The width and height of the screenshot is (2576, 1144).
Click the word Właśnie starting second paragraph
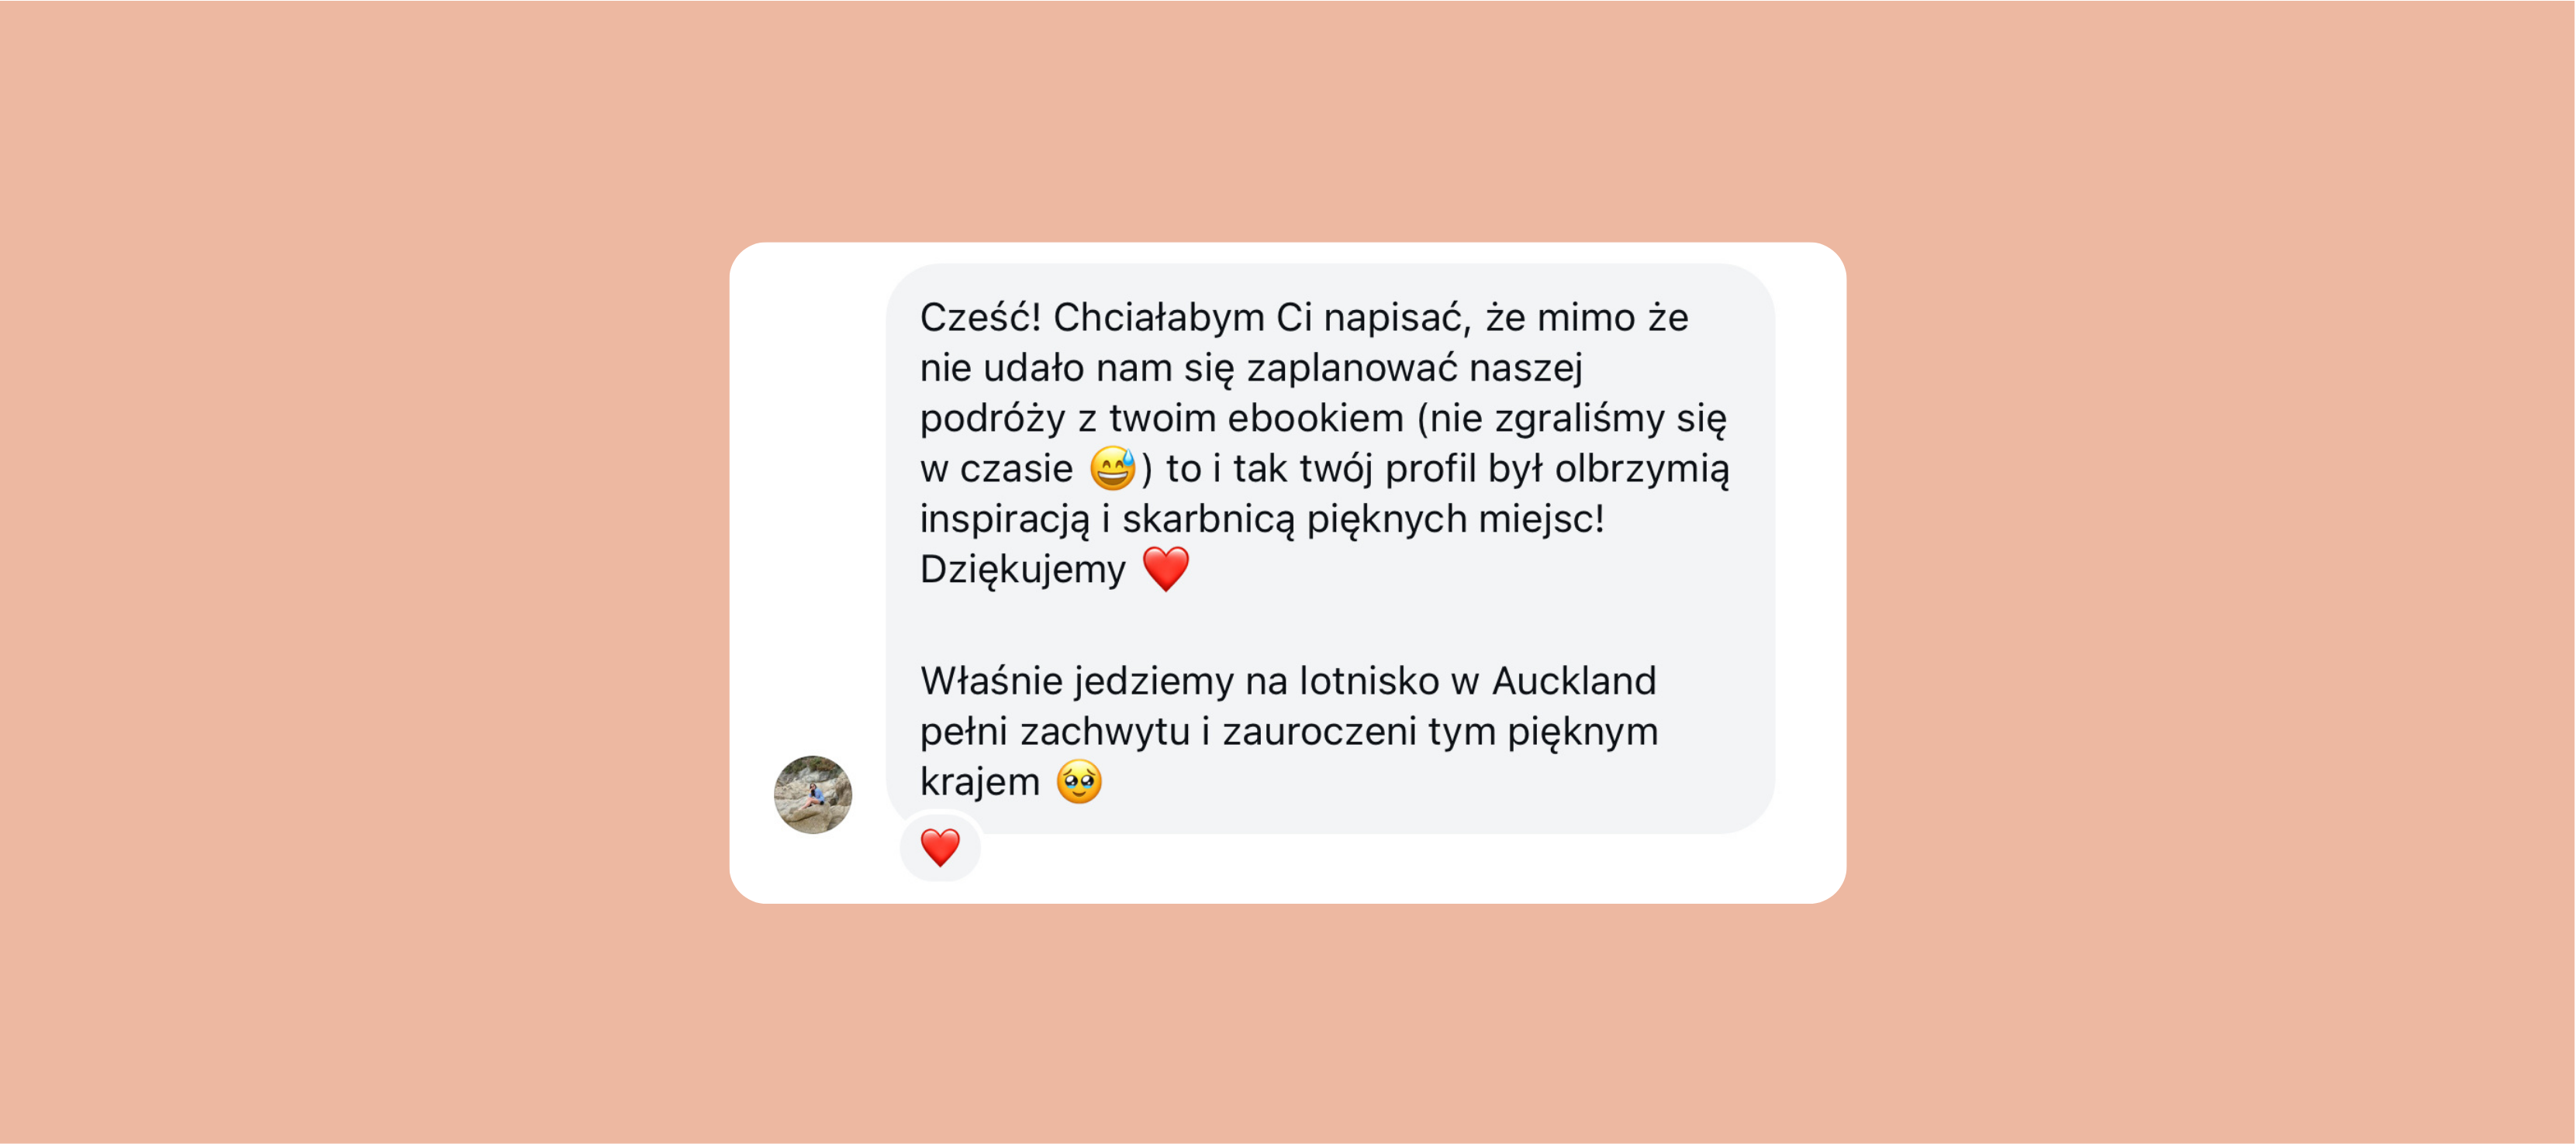(991, 681)
